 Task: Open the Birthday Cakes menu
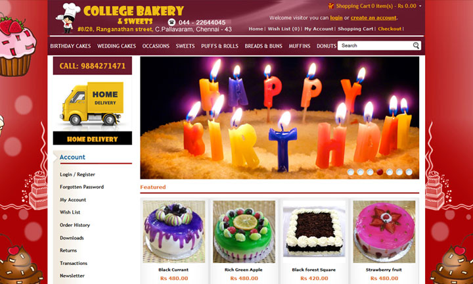click(x=70, y=46)
